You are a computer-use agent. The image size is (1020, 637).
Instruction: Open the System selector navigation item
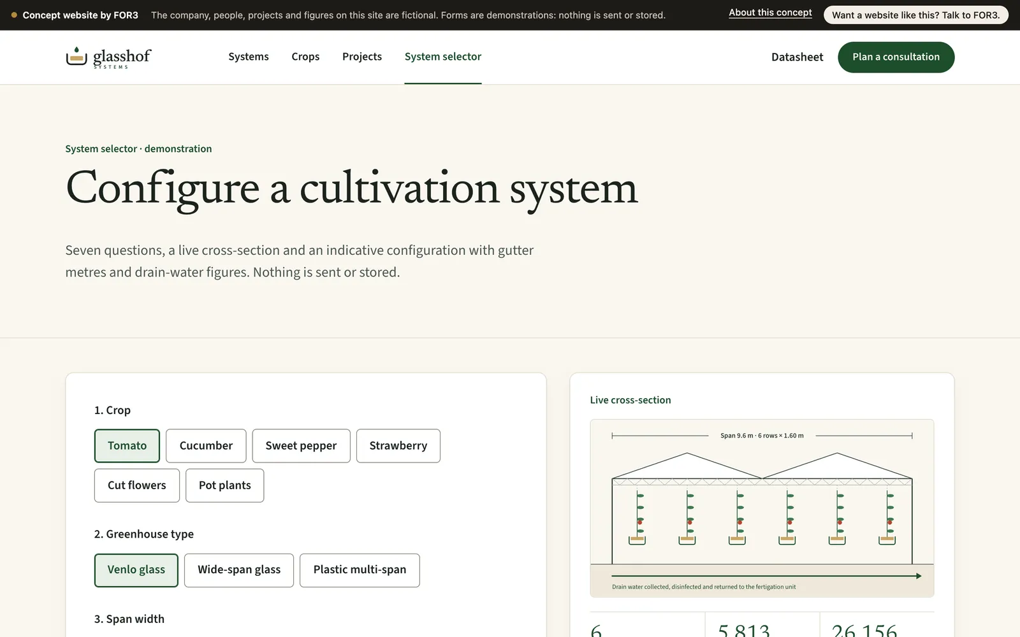tap(443, 57)
